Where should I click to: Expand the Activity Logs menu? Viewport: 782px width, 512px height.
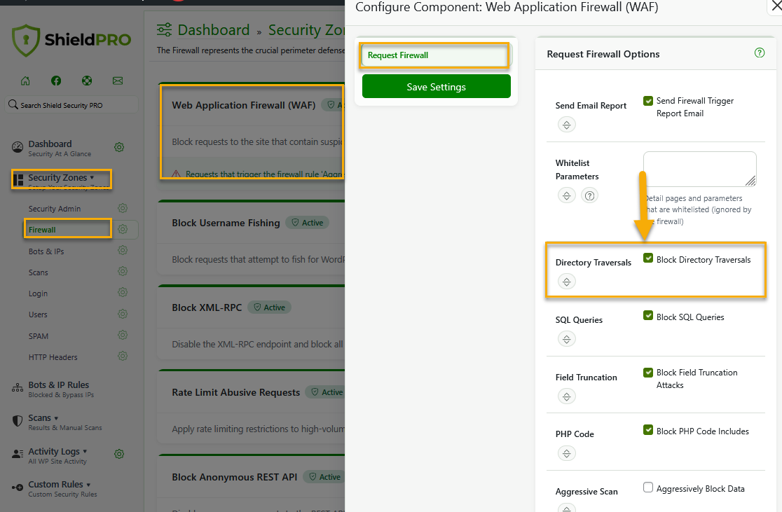(57, 451)
